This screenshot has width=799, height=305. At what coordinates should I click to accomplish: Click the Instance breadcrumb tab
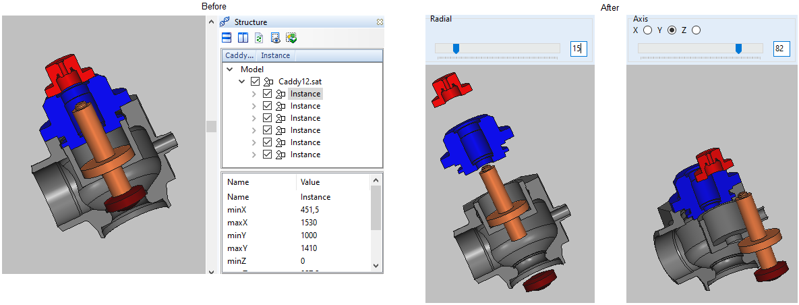pos(275,55)
